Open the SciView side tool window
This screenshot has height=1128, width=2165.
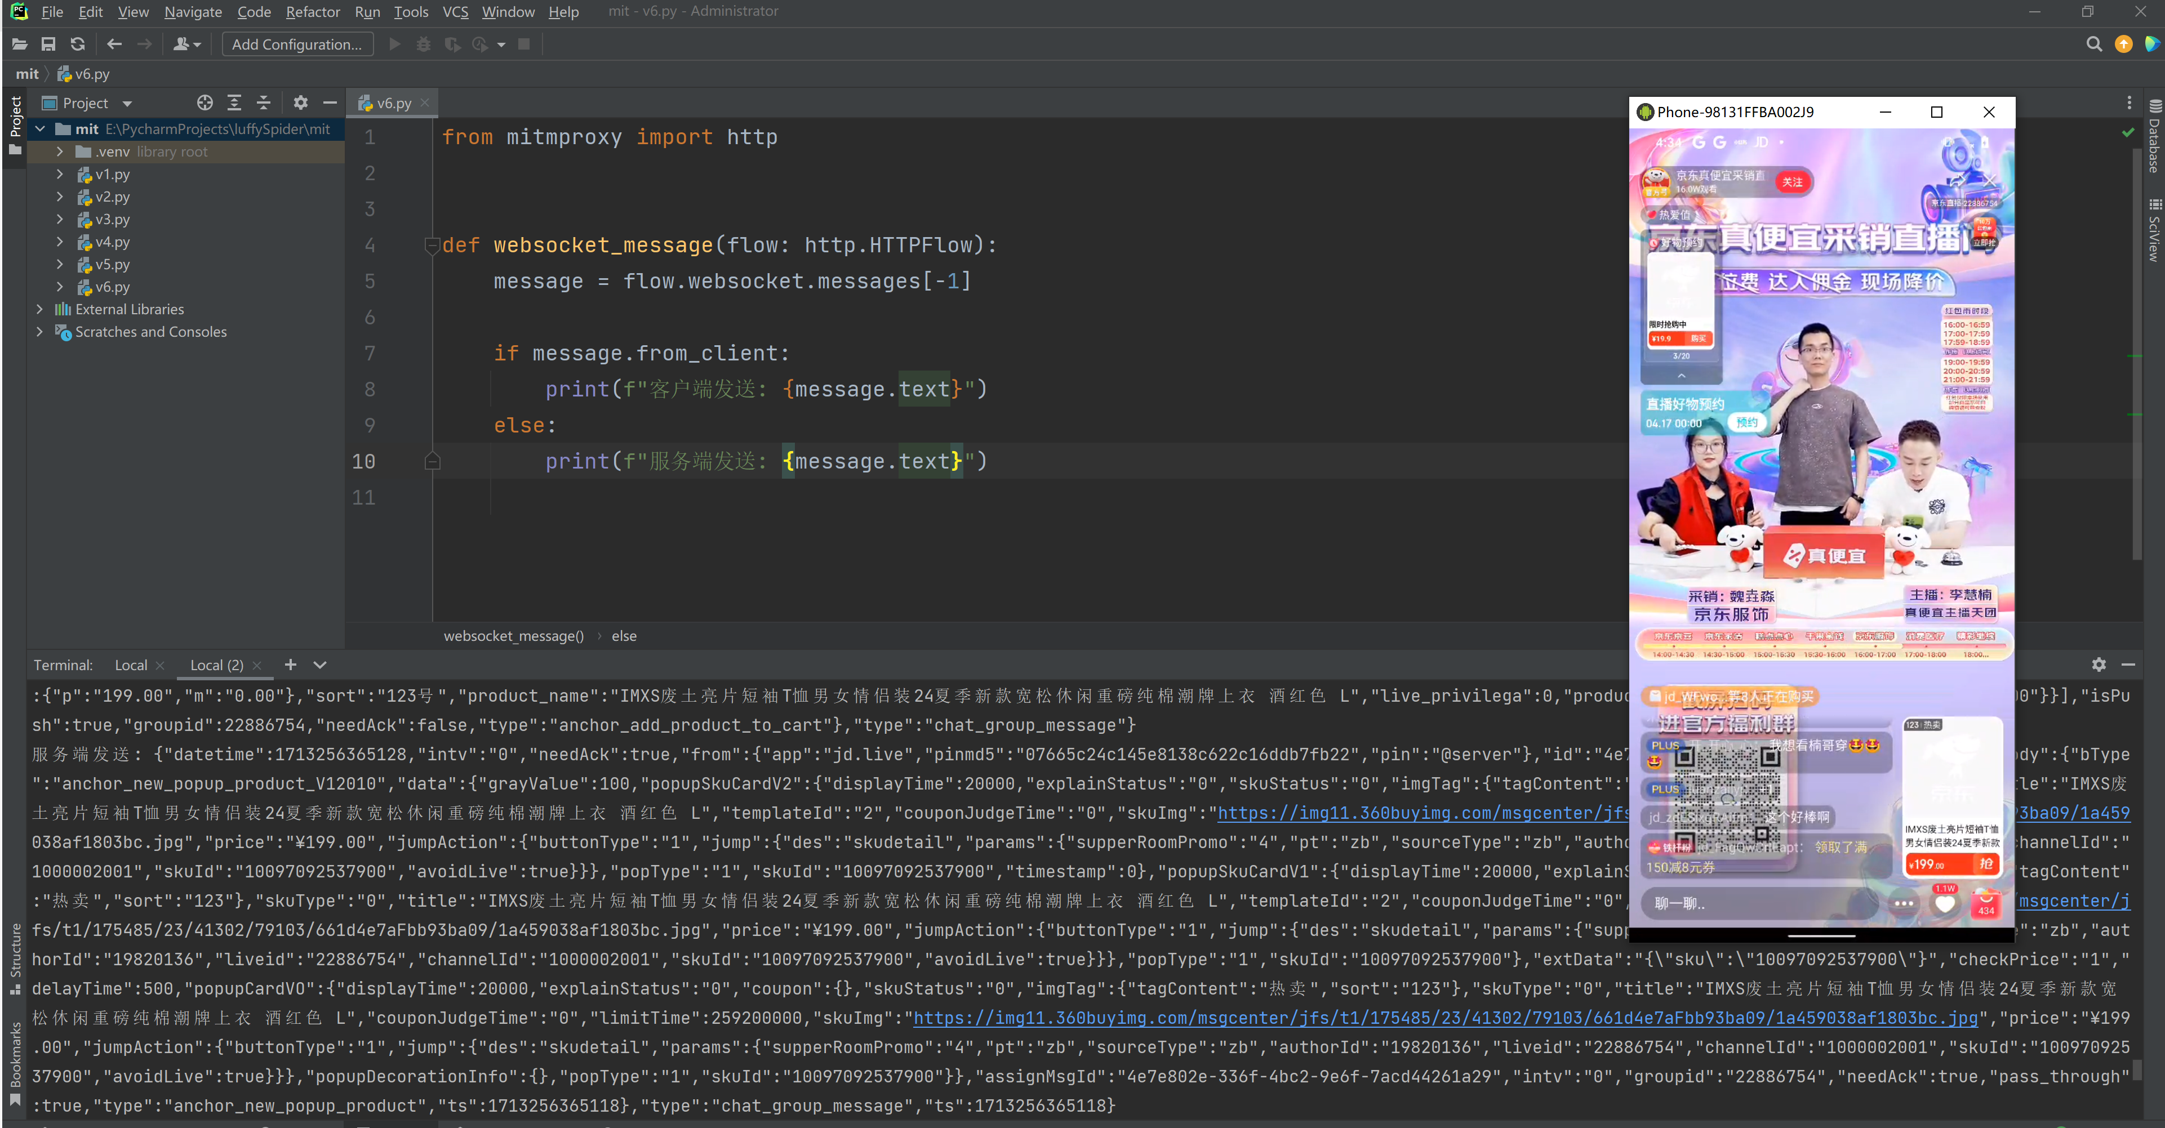click(x=2154, y=231)
